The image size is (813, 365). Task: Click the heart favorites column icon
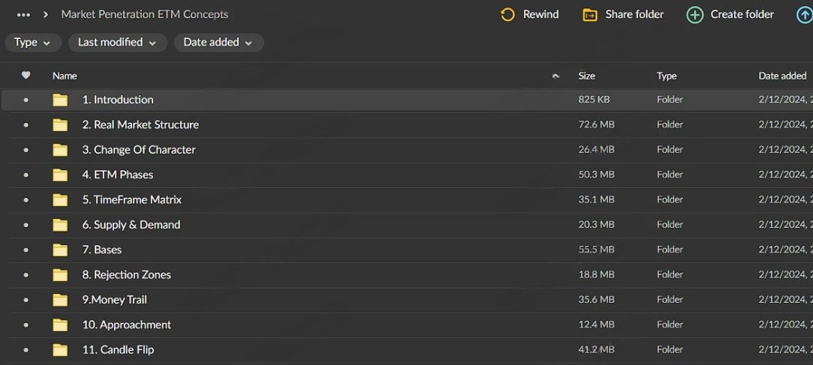click(26, 76)
